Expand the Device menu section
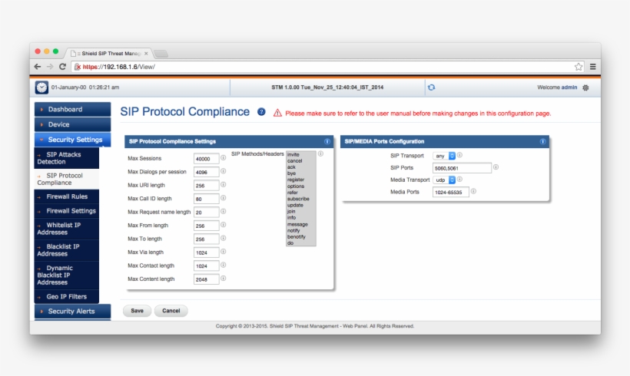Viewport: 630px width, 376px height. [73, 124]
